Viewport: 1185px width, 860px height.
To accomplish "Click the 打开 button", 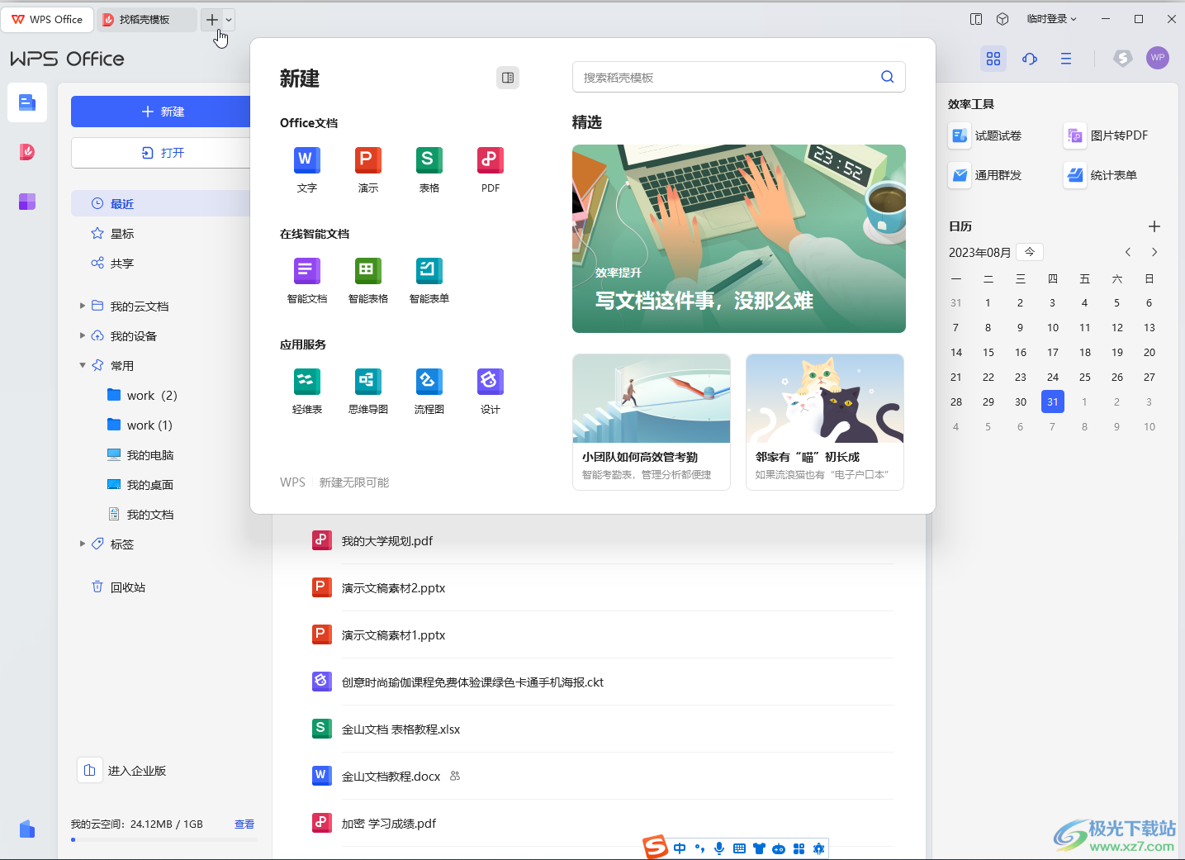I will [161, 153].
